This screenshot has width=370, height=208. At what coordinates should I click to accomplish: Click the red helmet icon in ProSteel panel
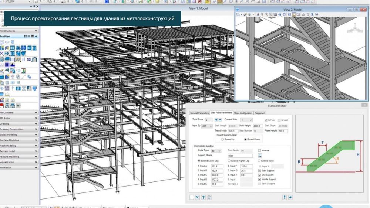point(2,105)
